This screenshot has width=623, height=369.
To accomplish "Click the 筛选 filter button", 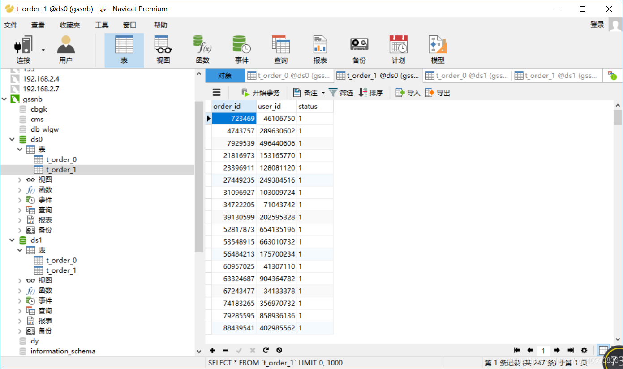I will tap(341, 93).
